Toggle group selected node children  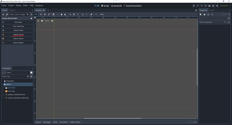click(x=86, y=14)
